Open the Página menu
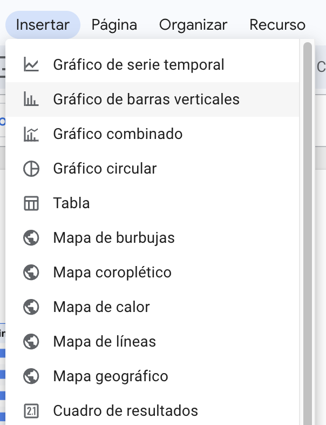 (114, 25)
